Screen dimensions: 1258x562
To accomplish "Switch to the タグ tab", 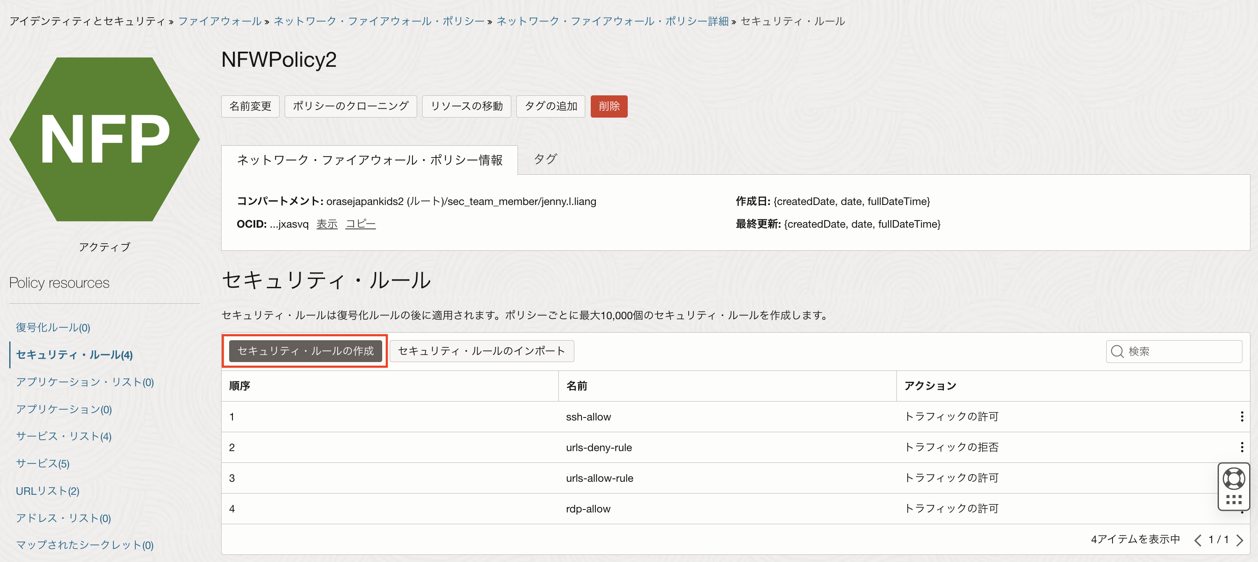I will (x=545, y=159).
